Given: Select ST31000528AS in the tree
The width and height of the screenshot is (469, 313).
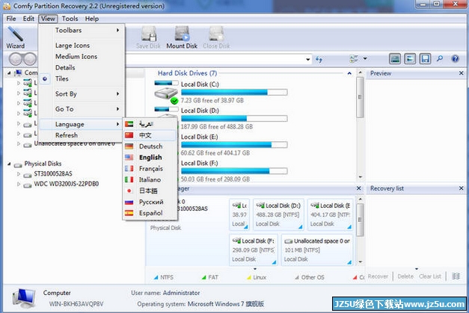Looking at the screenshot, I should pos(53,174).
